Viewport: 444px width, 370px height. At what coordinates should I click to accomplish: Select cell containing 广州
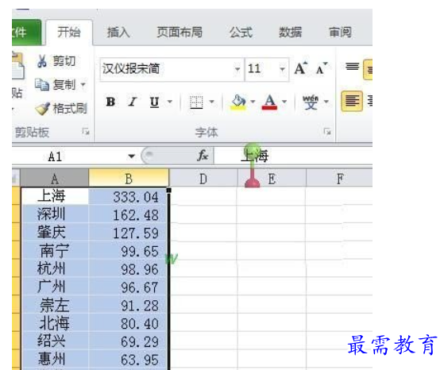tap(55, 287)
